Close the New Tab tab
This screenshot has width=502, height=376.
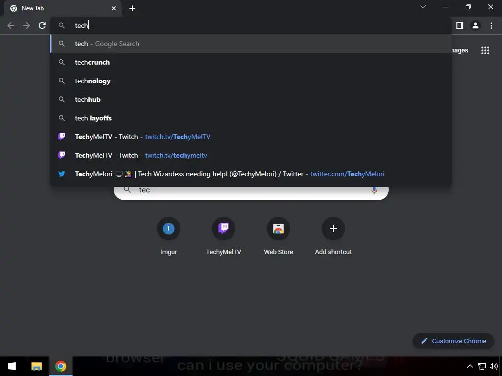coord(114,8)
